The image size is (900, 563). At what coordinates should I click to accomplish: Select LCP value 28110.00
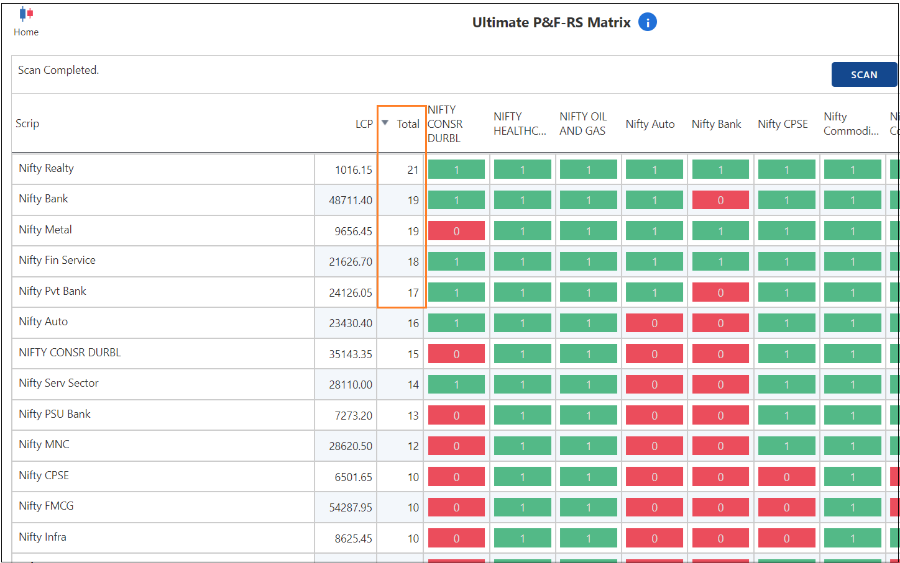click(x=351, y=385)
